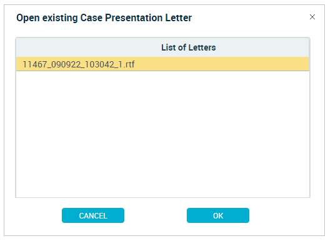Pick the only rtf entry in the list
The height and width of the screenshot is (241, 328).
(x=162, y=64)
